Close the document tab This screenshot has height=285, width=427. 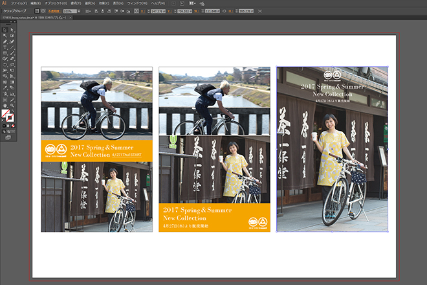pyautogui.click(x=71, y=17)
